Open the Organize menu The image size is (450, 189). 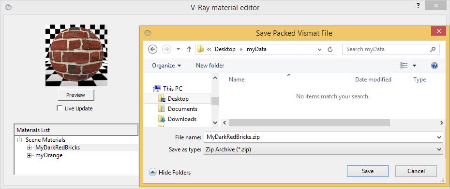[166, 66]
